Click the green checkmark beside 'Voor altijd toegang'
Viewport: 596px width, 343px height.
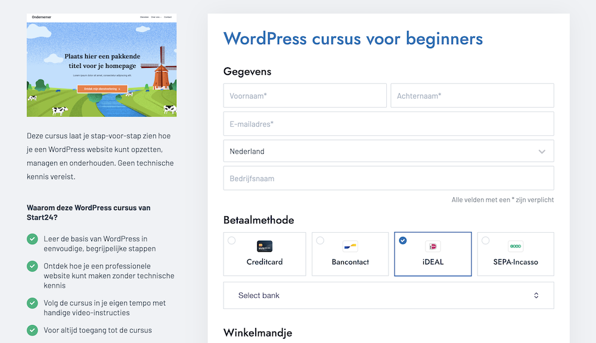[x=32, y=330]
